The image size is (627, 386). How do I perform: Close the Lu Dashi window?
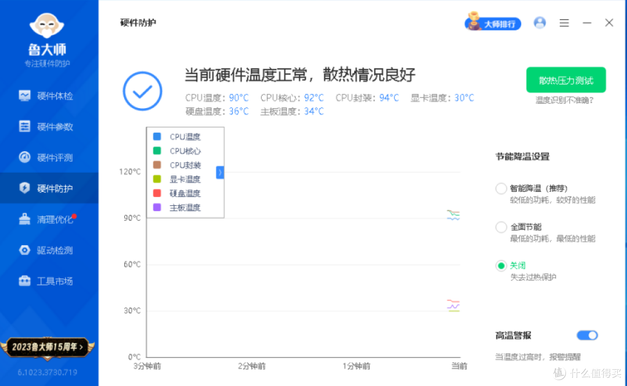point(608,23)
